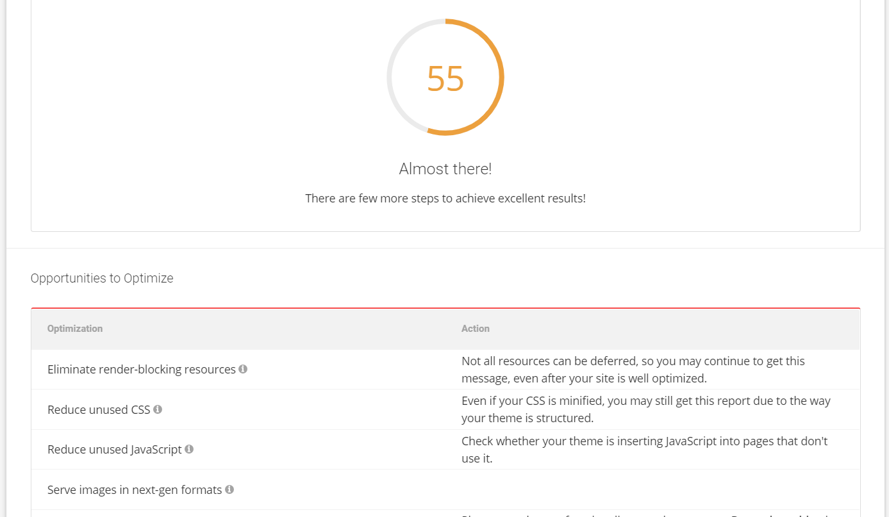This screenshot has height=517, width=889.
Task: Click the "Opportunities to Optimize" heading
Action: coord(101,277)
